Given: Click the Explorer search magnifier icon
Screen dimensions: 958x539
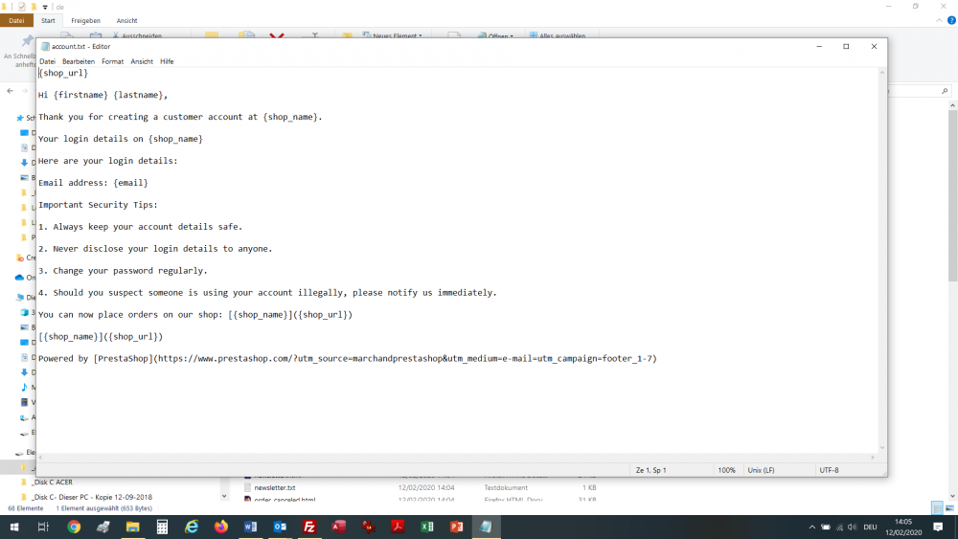Looking at the screenshot, I should click(945, 91).
